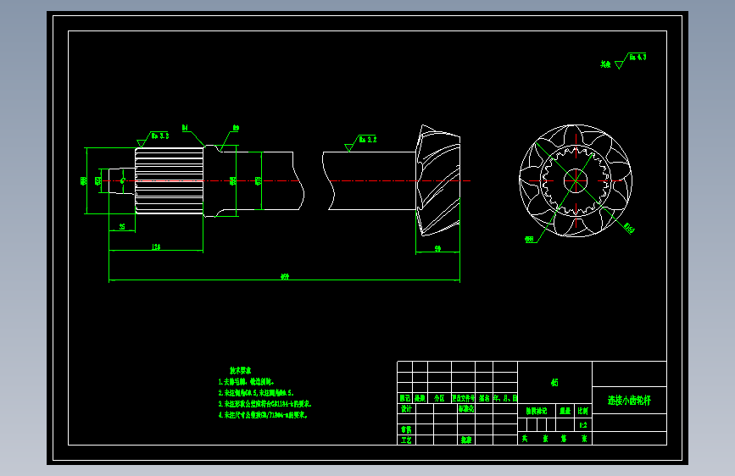Select the 35 length dimension
This screenshot has width=735, height=476.
[x=122, y=227]
